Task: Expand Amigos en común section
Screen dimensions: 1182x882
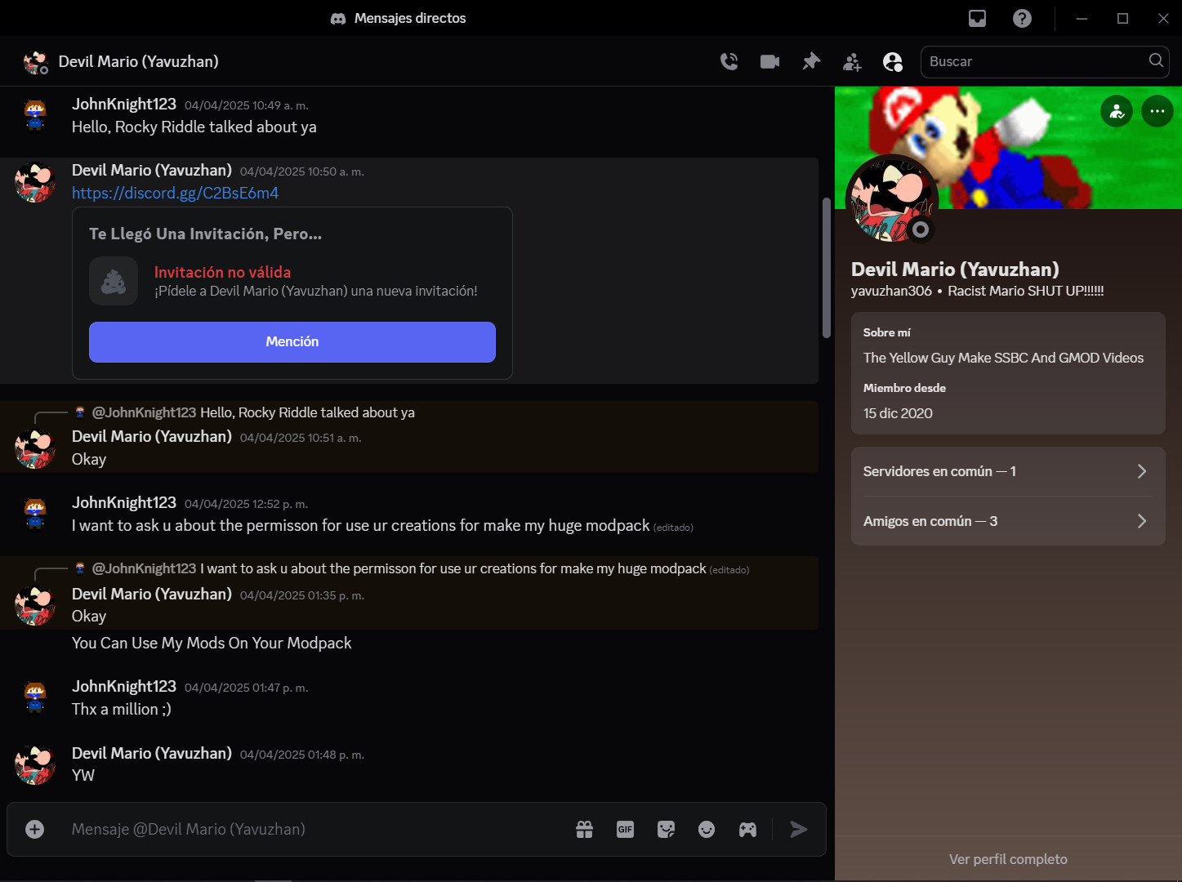Action: click(1007, 521)
